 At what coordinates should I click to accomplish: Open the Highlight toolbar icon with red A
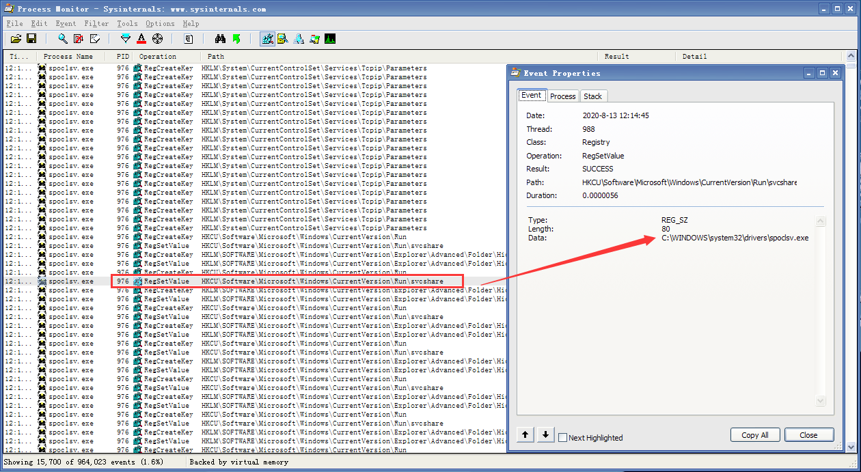[141, 39]
